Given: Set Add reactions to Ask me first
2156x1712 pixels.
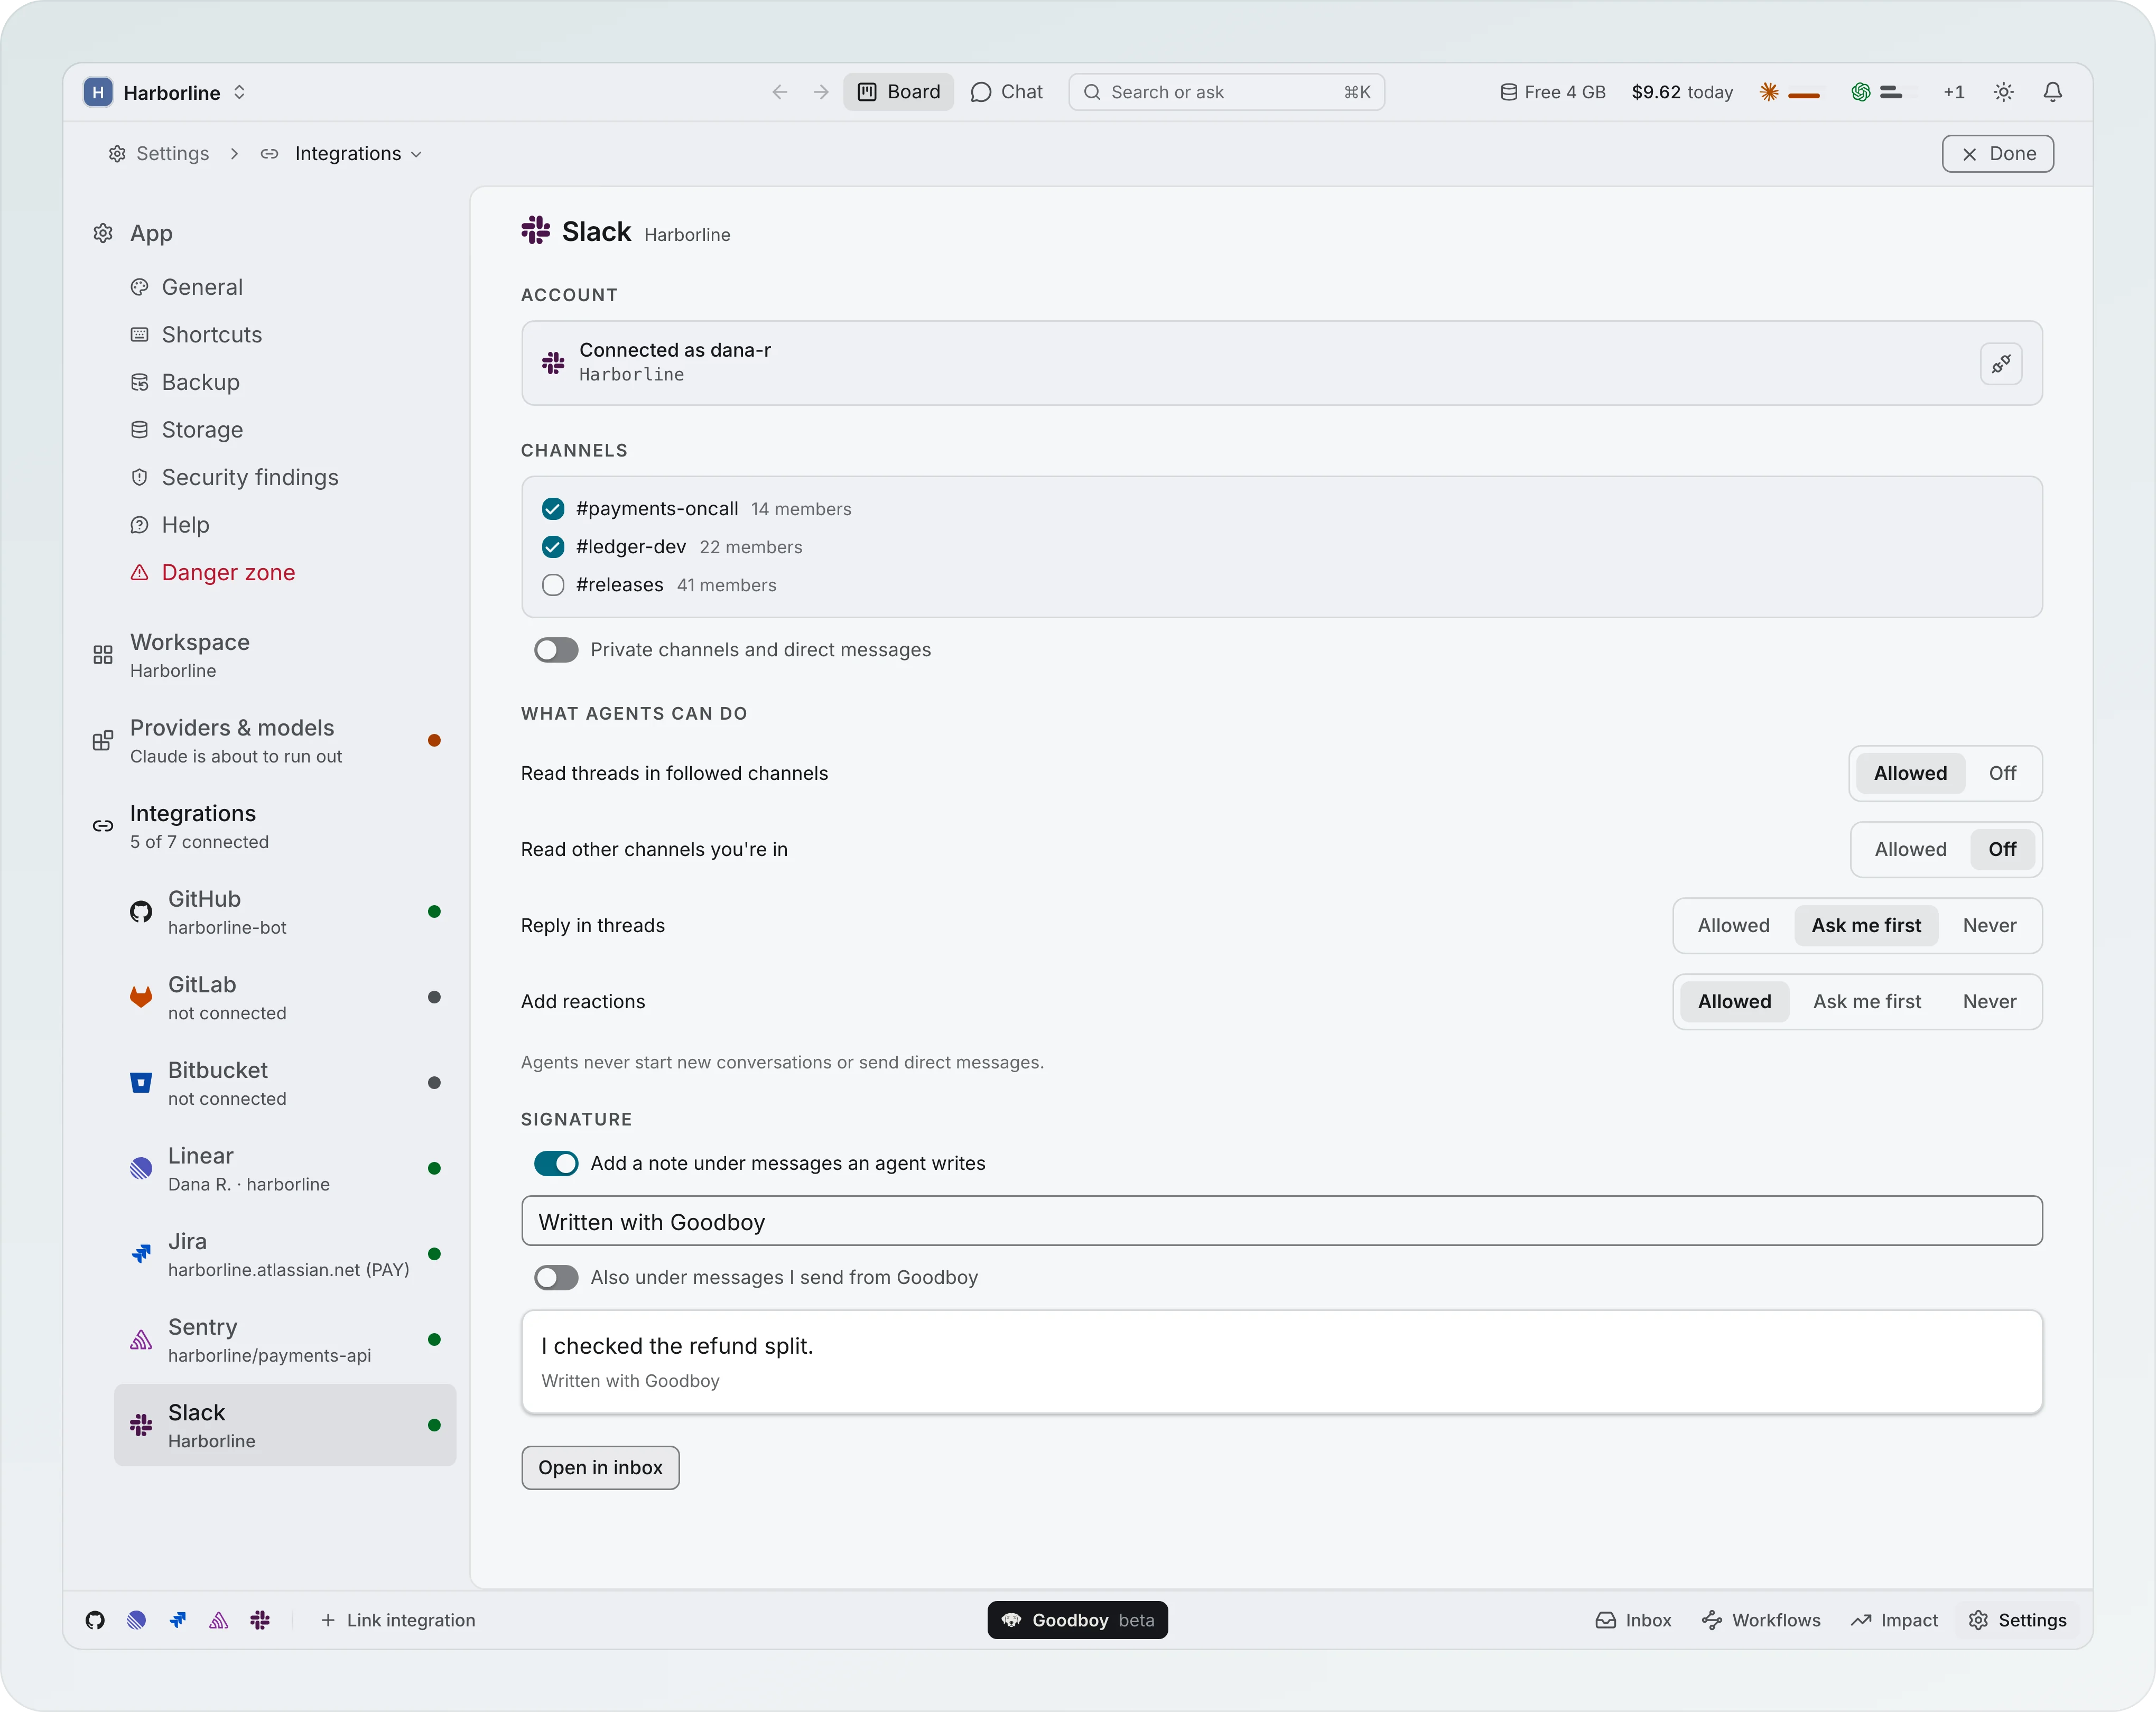Looking at the screenshot, I should tap(1867, 1001).
